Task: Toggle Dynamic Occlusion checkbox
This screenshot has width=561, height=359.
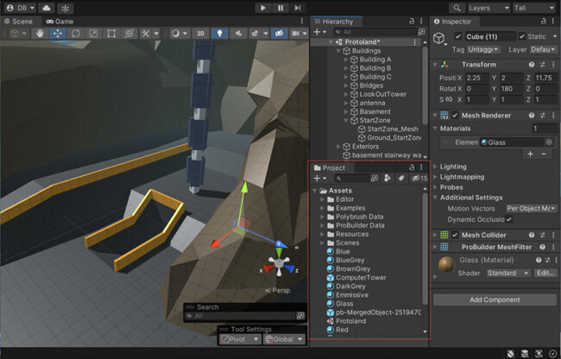Action: pos(509,219)
